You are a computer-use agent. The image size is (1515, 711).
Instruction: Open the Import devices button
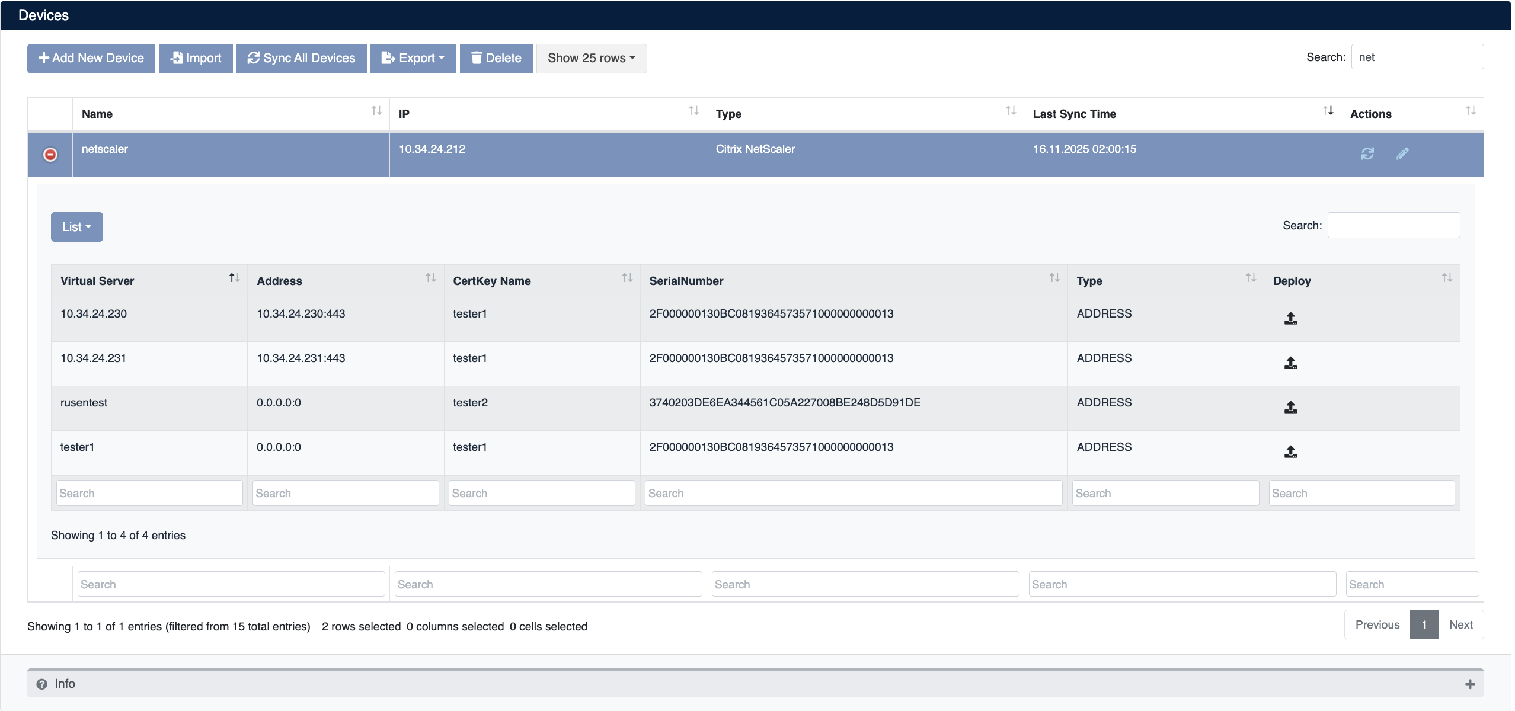coord(196,58)
